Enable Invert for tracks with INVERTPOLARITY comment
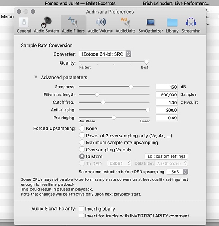Image resolution: width=219 pixels, height=226 pixels. (x=81, y=216)
